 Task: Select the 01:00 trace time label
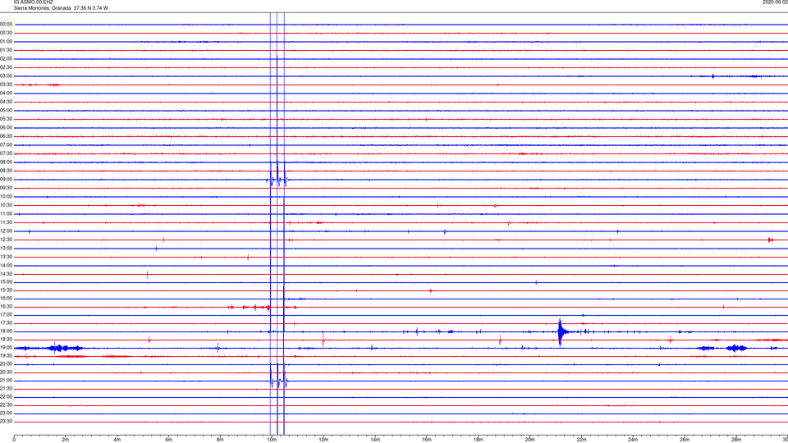click(x=6, y=42)
